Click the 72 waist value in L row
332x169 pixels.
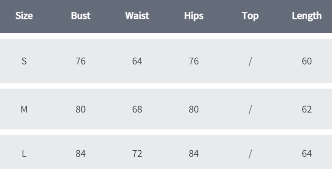(137, 154)
